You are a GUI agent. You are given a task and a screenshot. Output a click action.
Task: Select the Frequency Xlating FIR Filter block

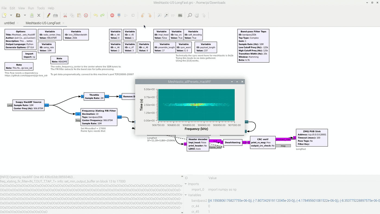point(99,117)
